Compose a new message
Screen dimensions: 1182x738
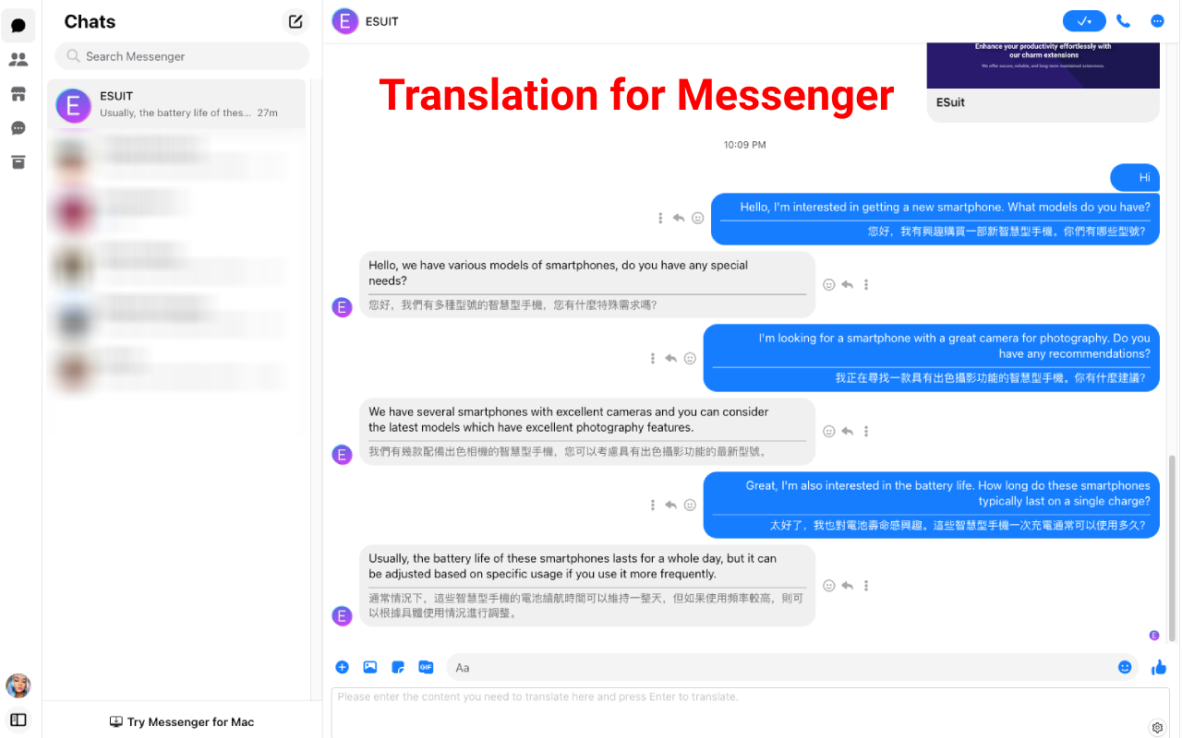click(295, 20)
